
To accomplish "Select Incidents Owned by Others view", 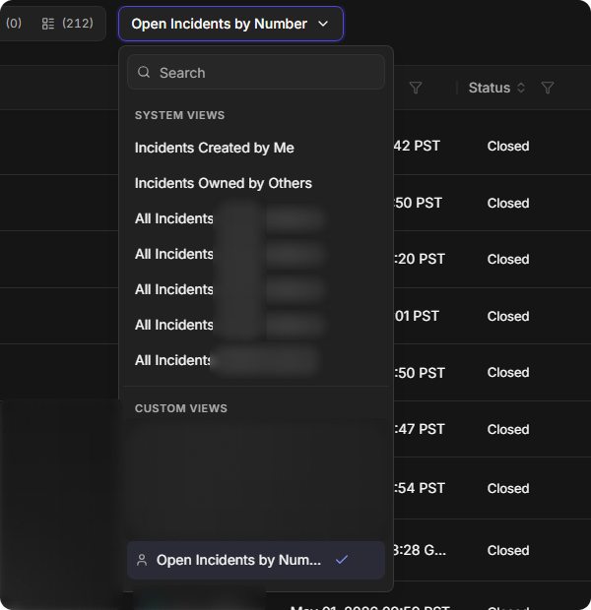I will pos(224,183).
